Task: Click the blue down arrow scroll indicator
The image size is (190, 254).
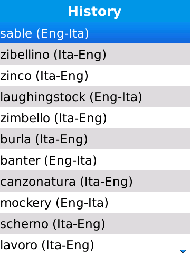Action: click(x=183, y=251)
